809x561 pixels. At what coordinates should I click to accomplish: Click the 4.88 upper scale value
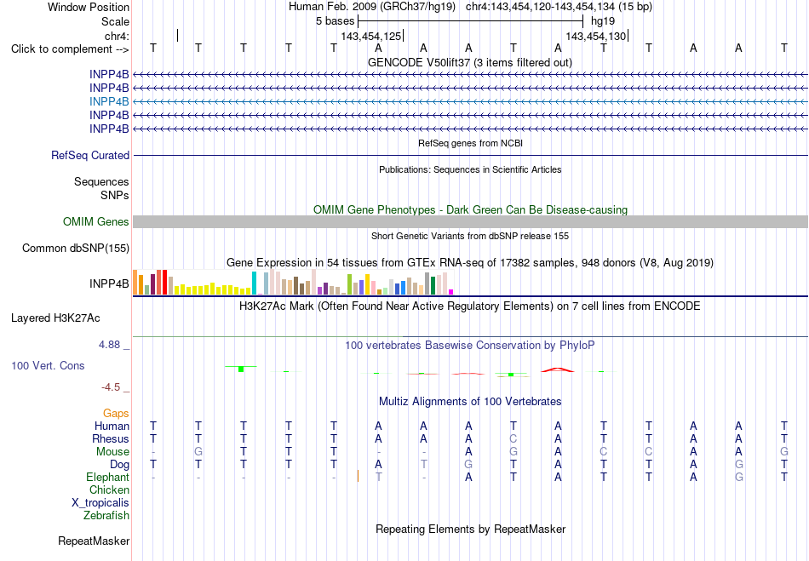point(109,345)
